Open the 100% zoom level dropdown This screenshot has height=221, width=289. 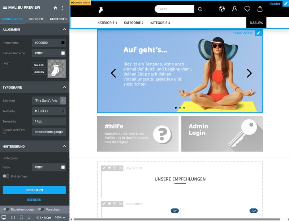coord(60,217)
